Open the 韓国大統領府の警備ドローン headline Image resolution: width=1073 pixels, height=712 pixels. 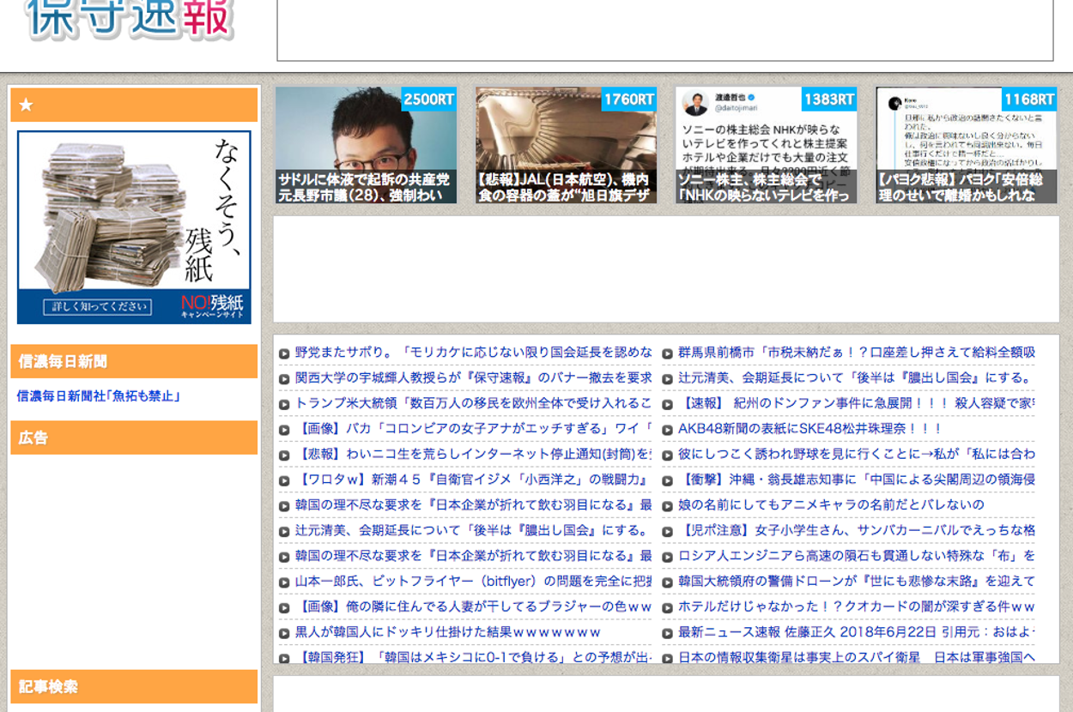[856, 582]
